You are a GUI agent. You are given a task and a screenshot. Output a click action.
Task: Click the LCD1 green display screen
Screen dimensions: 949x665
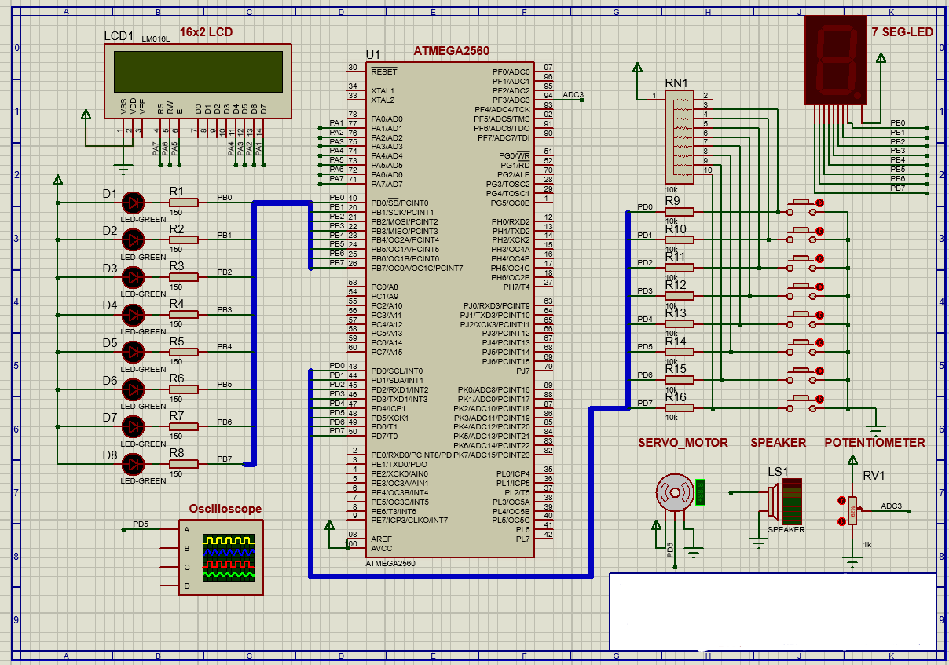point(197,71)
